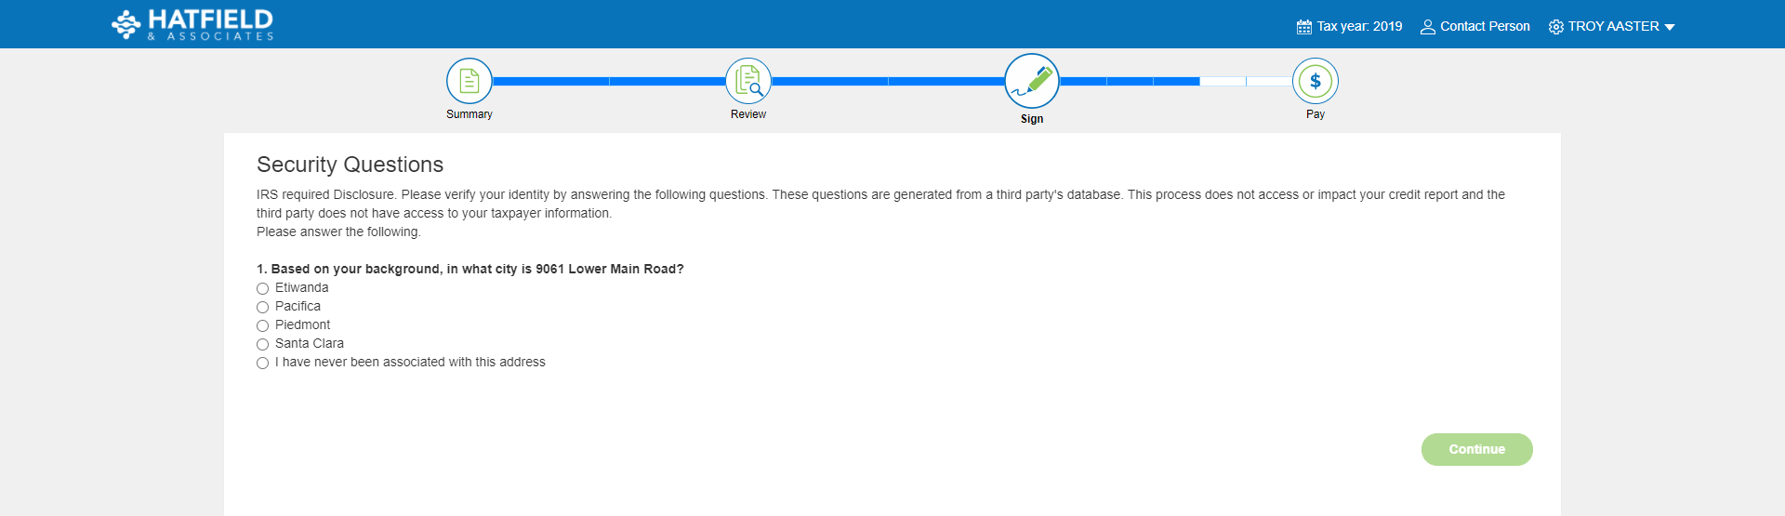1785x516 pixels.
Task: Expand the TROY AASTER dropdown arrow
Action: pyautogui.click(x=1670, y=27)
